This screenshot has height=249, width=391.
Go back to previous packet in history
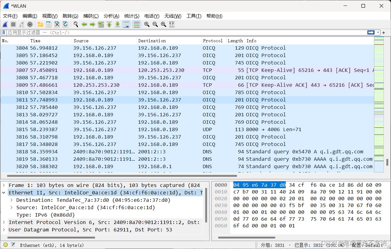[x=84, y=24]
